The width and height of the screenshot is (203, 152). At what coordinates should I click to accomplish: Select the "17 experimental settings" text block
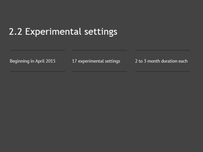tap(96, 61)
